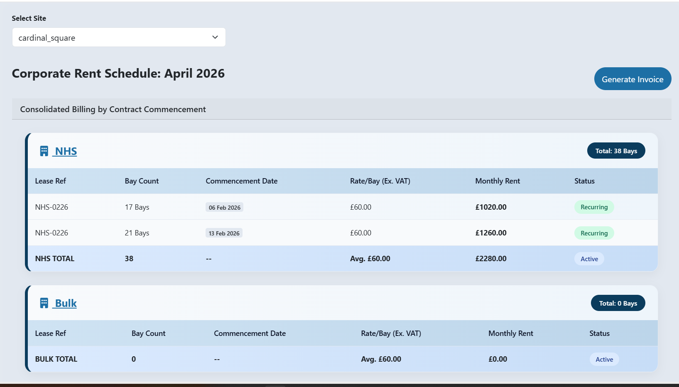Click the 06 Feb 2026 date chip

tap(224, 207)
